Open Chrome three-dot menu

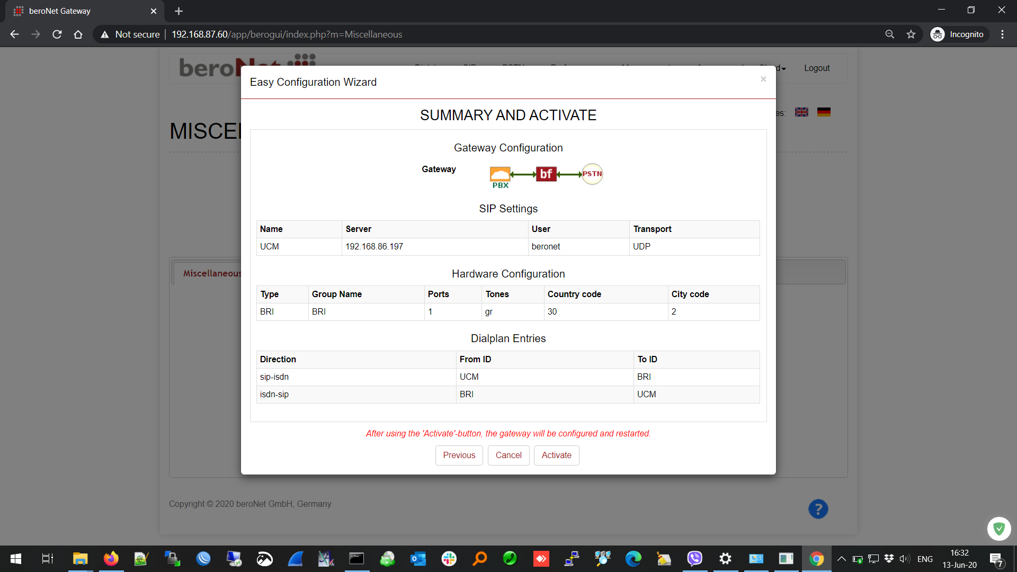1002,34
